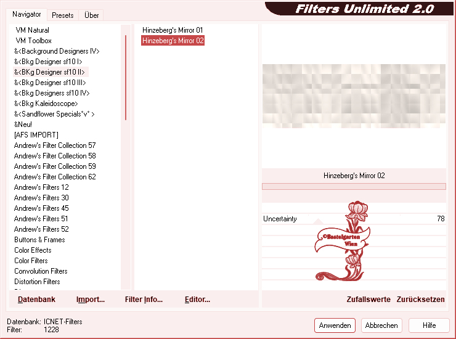Click the Uncertainty value 78
This screenshot has width=456, height=339.
click(441, 219)
